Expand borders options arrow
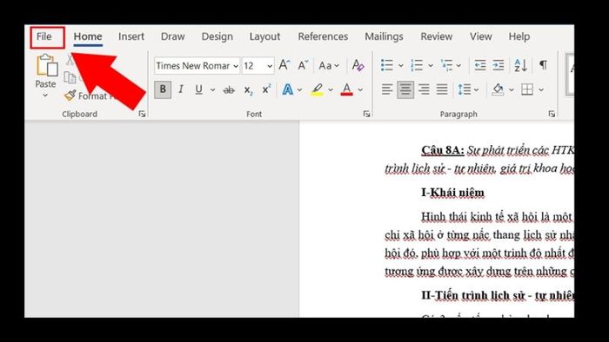 [x=540, y=90]
